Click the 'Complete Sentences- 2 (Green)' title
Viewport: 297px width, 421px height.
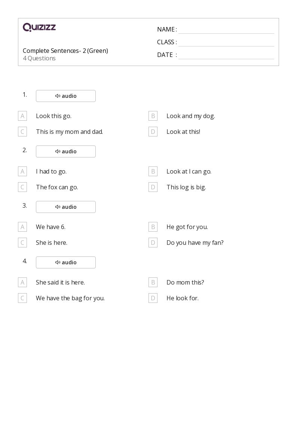click(x=65, y=51)
